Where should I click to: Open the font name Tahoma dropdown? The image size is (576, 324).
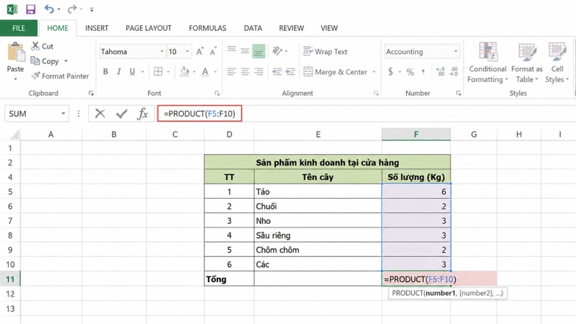tap(161, 51)
